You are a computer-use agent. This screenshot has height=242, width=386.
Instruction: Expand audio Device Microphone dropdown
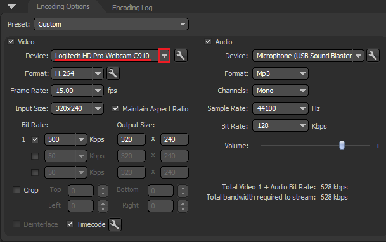308,56
